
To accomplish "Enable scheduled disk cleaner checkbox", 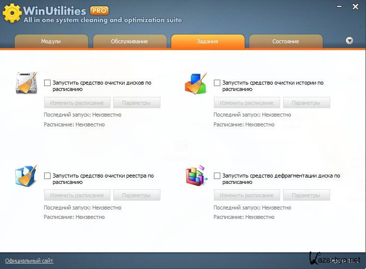I will [x=48, y=83].
